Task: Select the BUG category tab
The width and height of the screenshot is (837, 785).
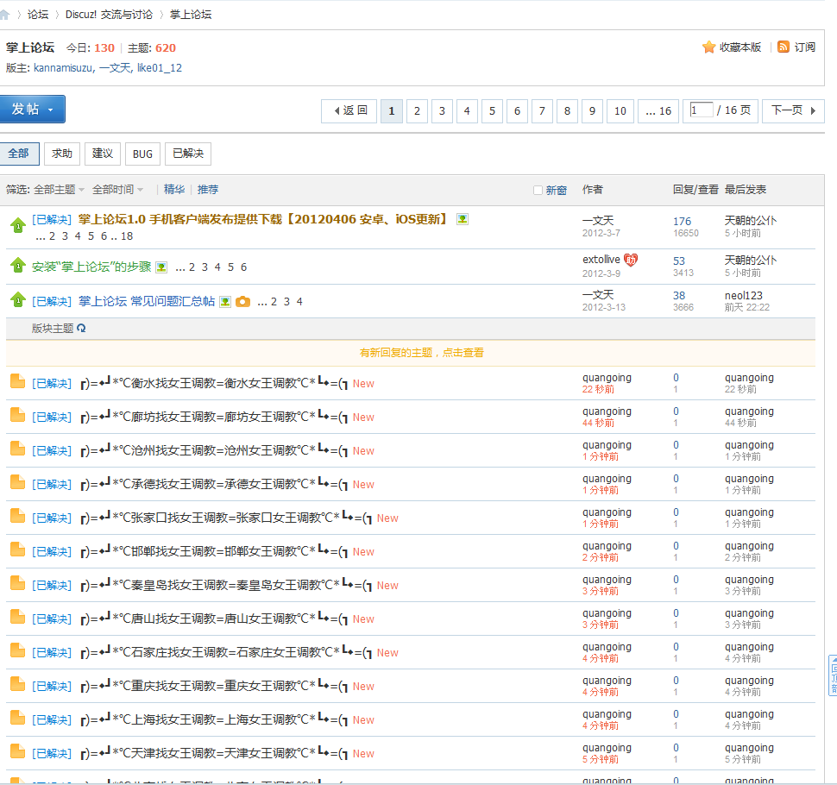Action: [x=142, y=154]
